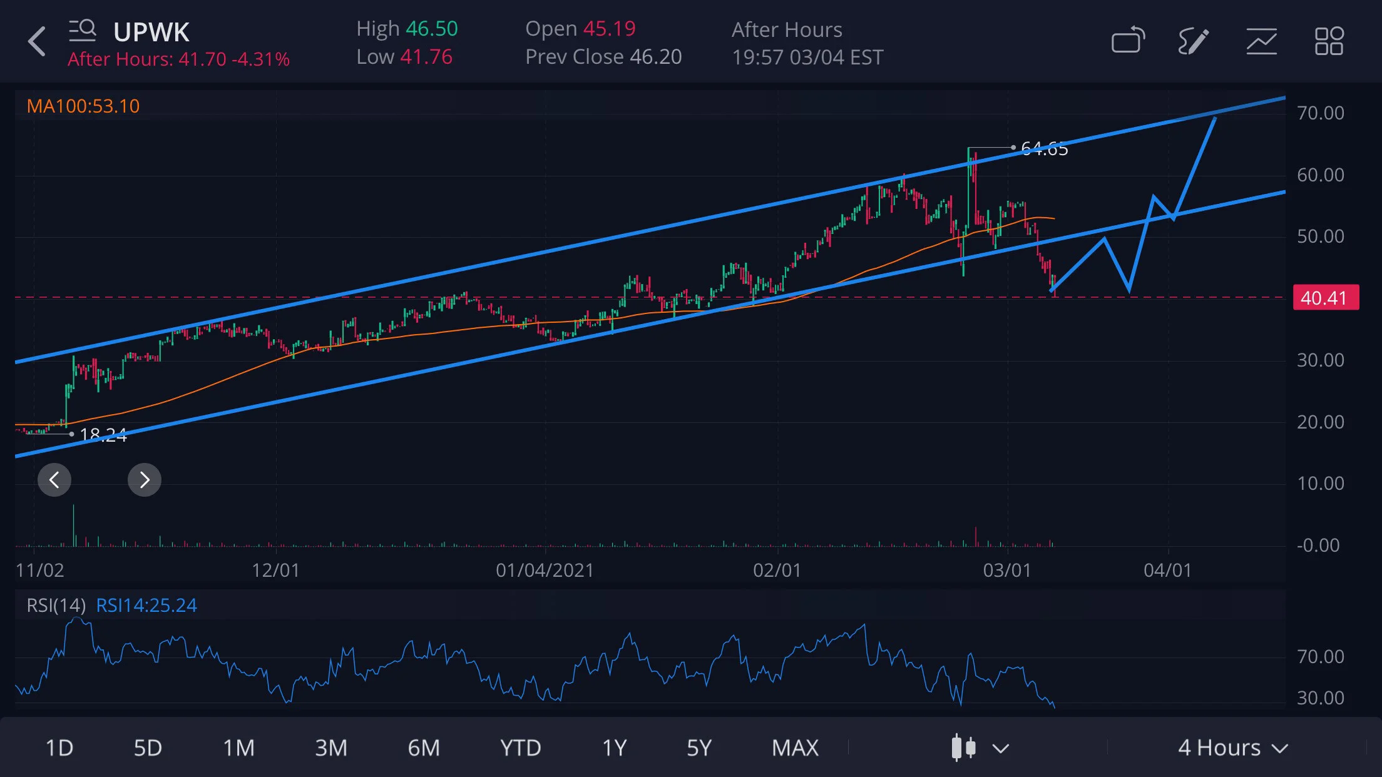Go back with the left arrow
The width and height of the screenshot is (1382, 777).
click(x=37, y=41)
